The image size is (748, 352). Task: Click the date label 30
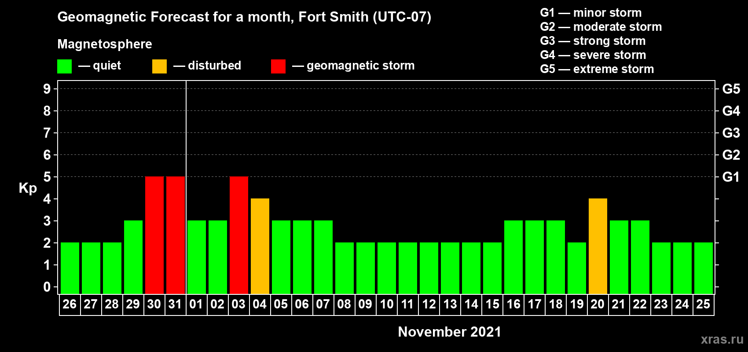(x=154, y=304)
